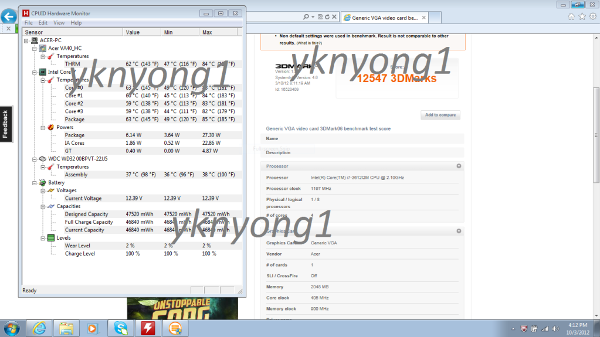Open favorites with the star icon
The image size is (600, 337).
click(582, 16)
